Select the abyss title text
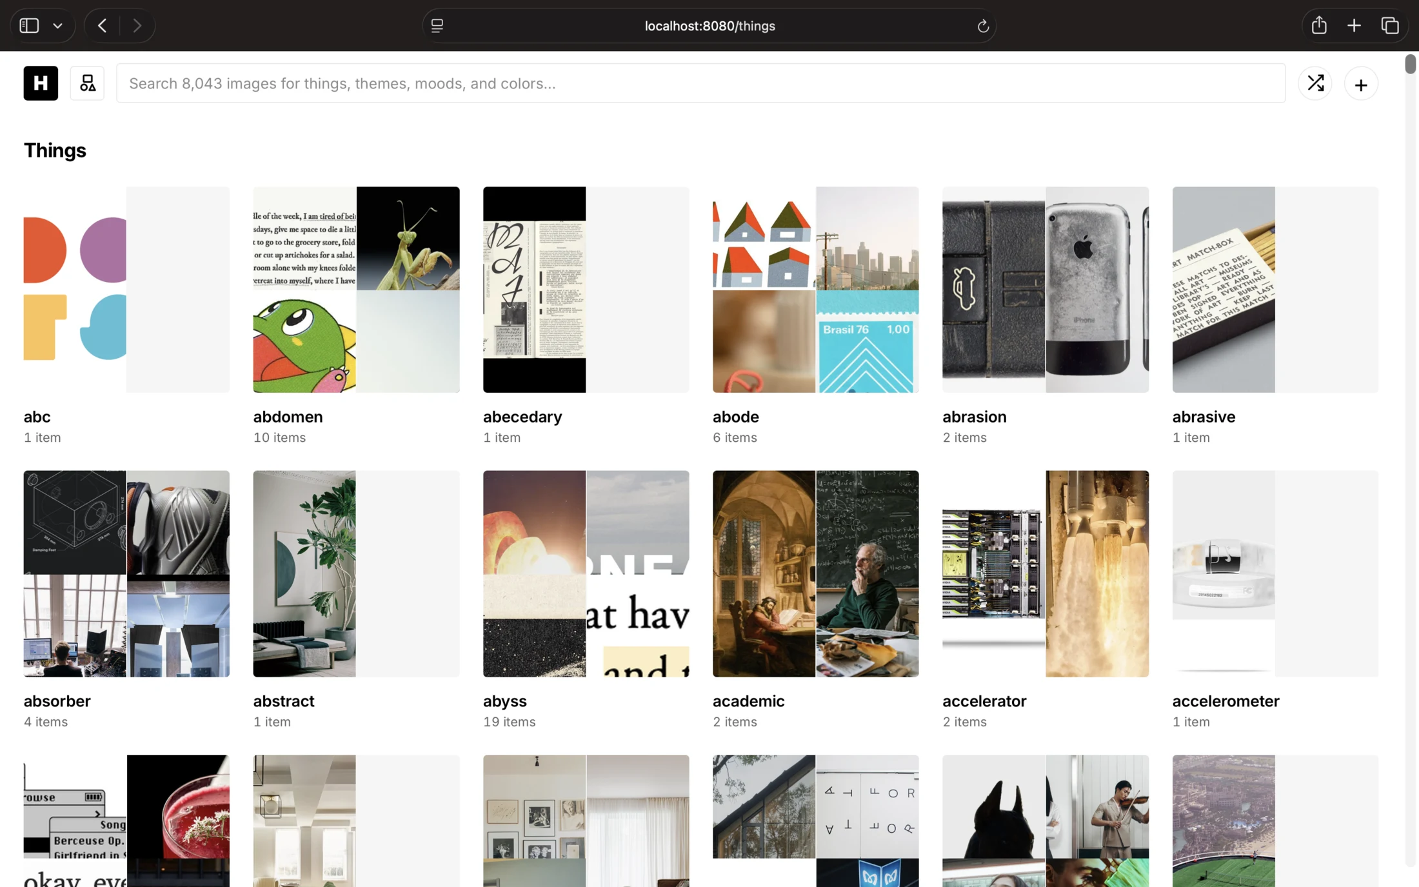This screenshot has width=1419, height=887. (504, 701)
